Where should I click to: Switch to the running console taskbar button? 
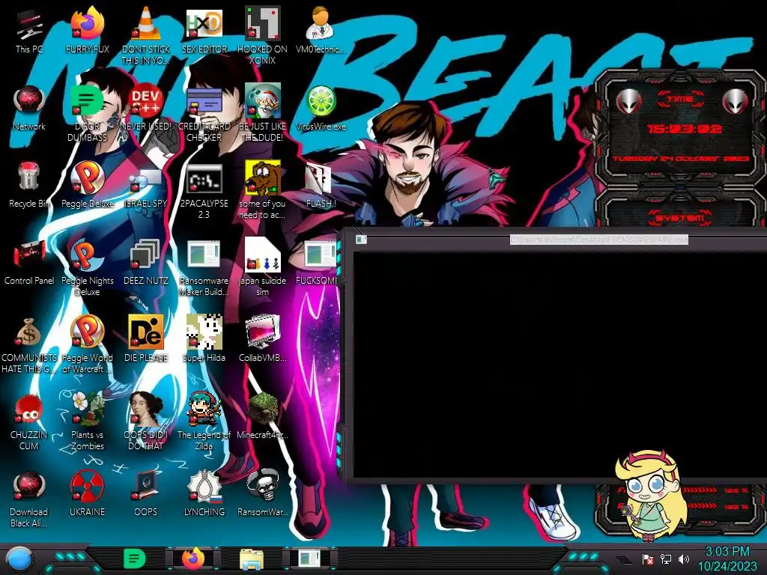[310, 559]
